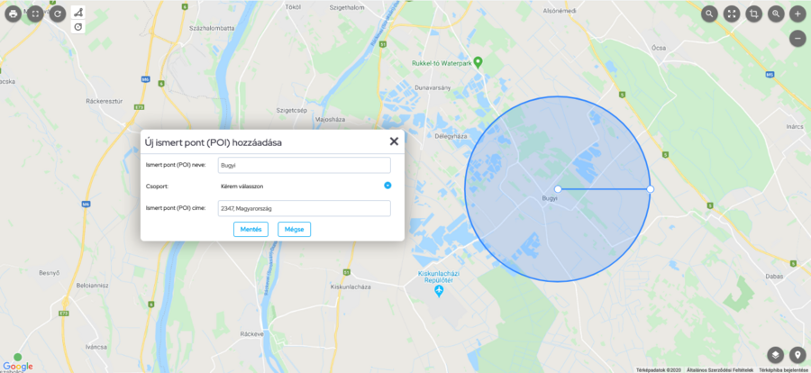
Task: Toggle fullscreen with the dashed-square icon
Action: (x=35, y=14)
